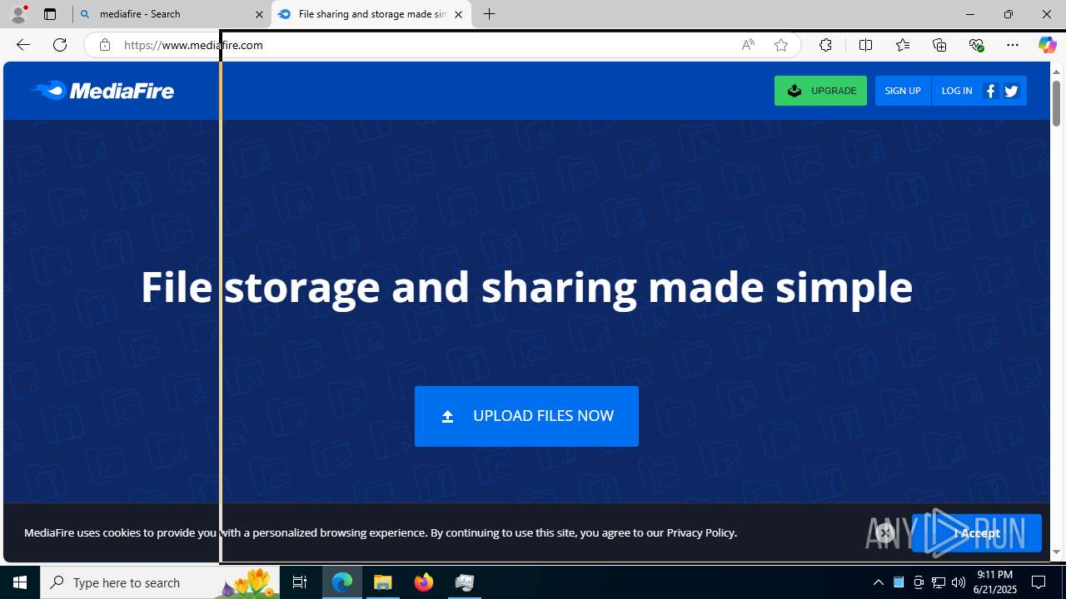
Task: Open the Windows Start menu
Action: click(20, 582)
